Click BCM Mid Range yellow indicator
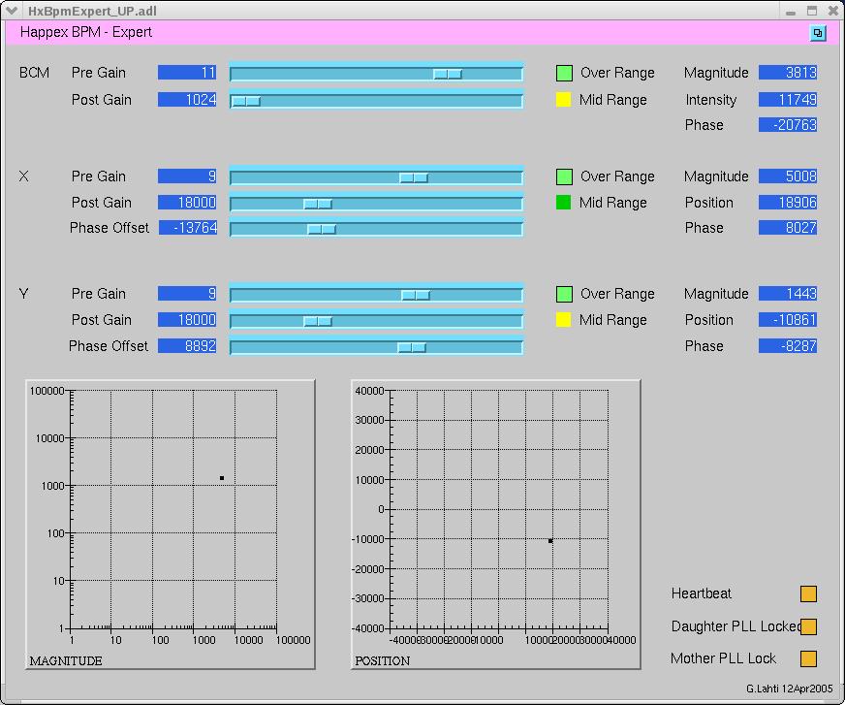 (x=563, y=100)
